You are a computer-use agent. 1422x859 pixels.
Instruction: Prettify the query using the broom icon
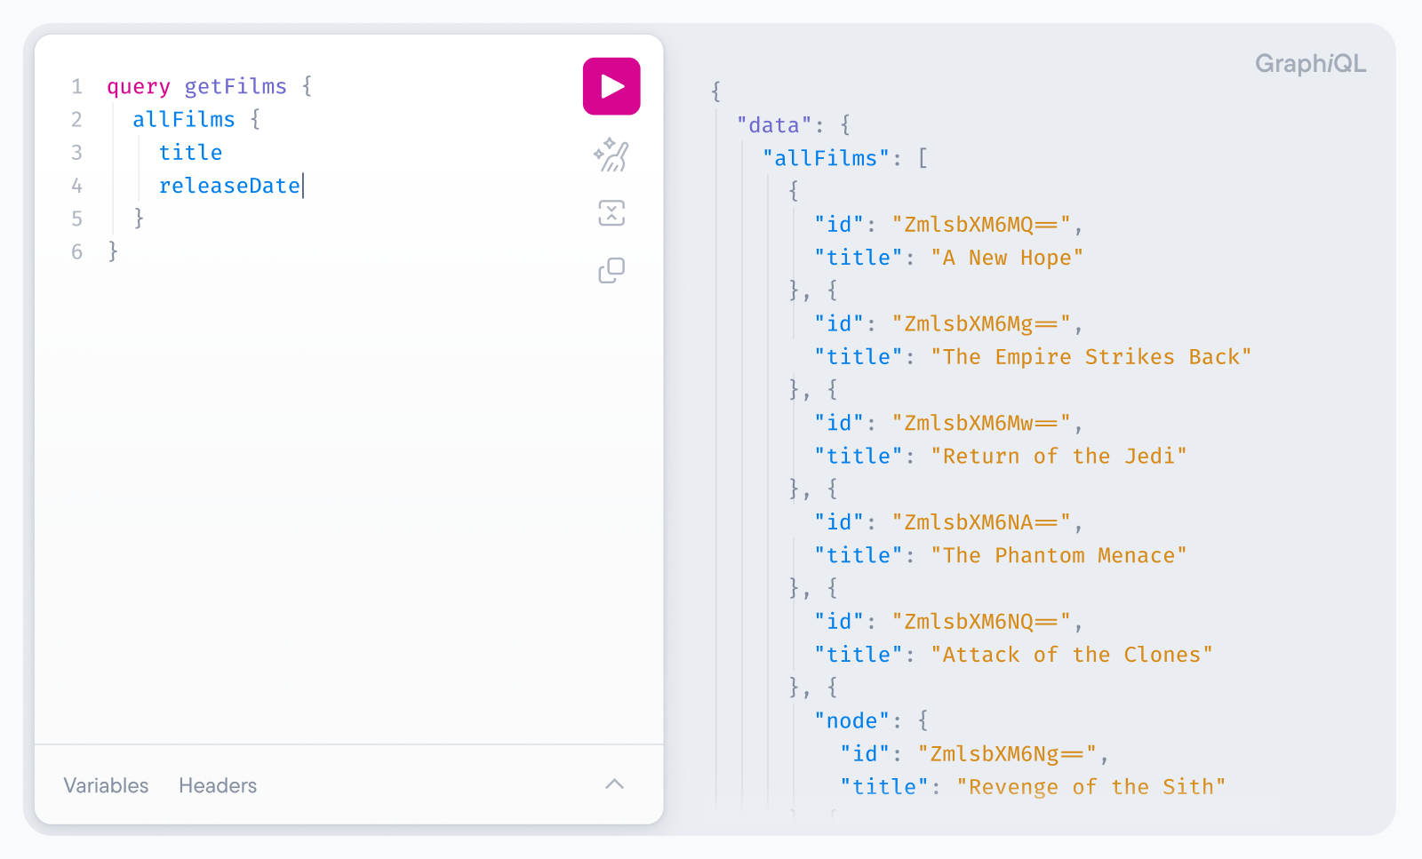coord(611,155)
